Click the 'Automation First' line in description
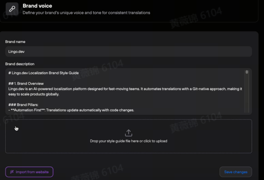 point(71,110)
